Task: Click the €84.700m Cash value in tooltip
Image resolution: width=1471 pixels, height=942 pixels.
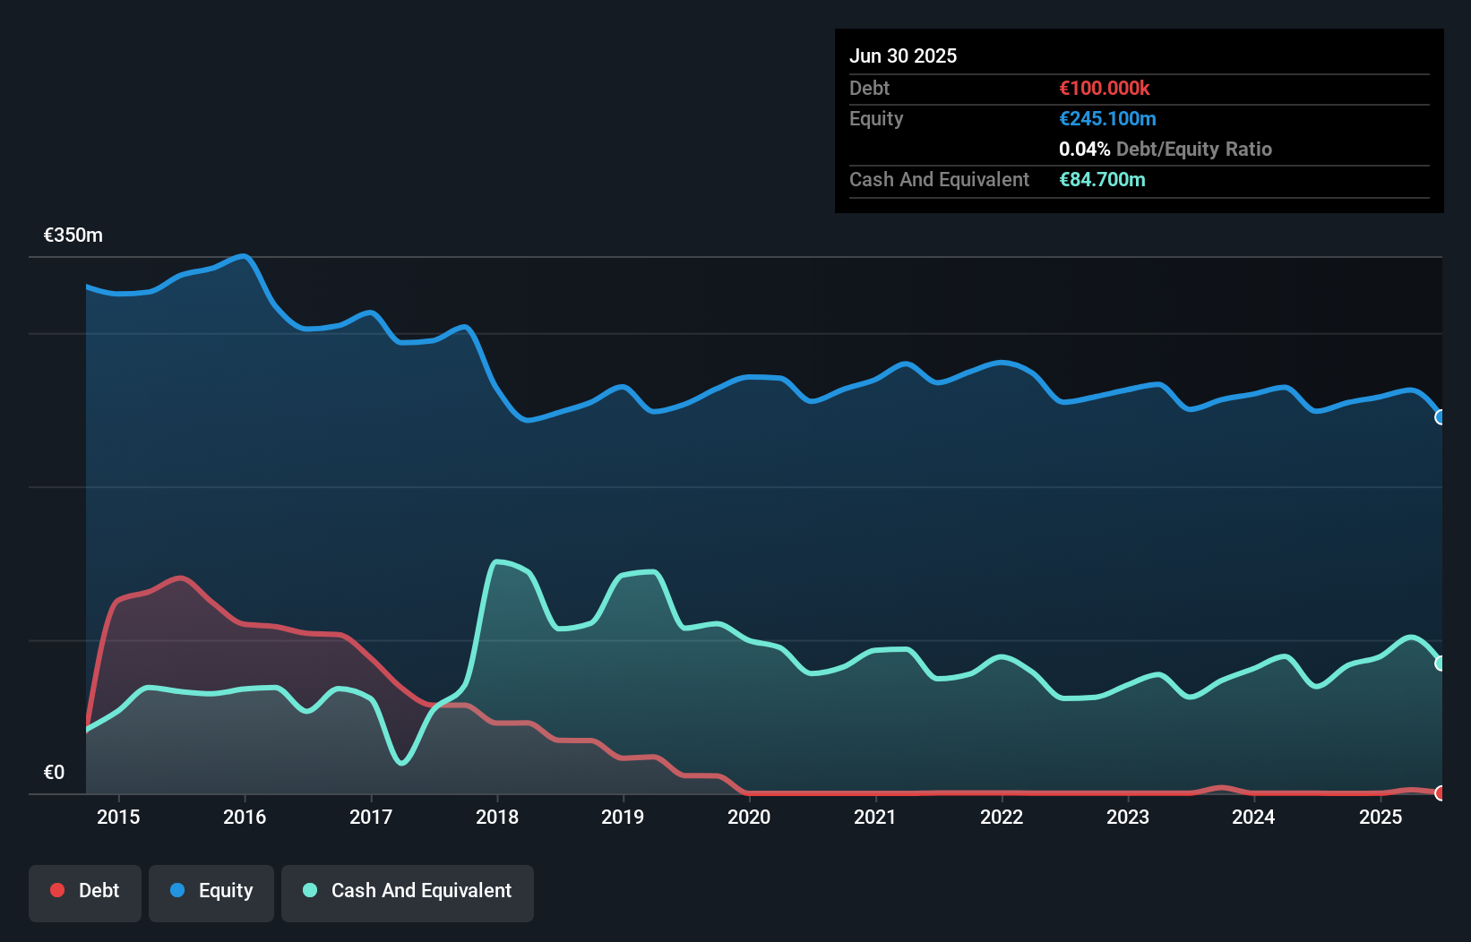Action: click(x=1102, y=179)
